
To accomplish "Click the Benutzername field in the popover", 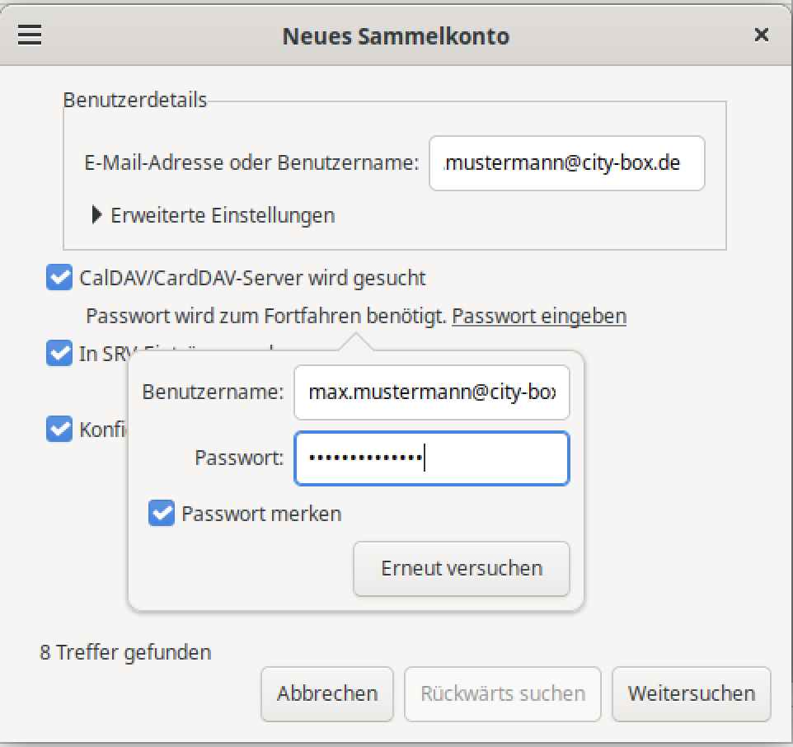I will click(431, 392).
